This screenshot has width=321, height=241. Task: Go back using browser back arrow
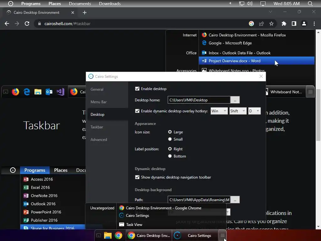(x=7, y=24)
